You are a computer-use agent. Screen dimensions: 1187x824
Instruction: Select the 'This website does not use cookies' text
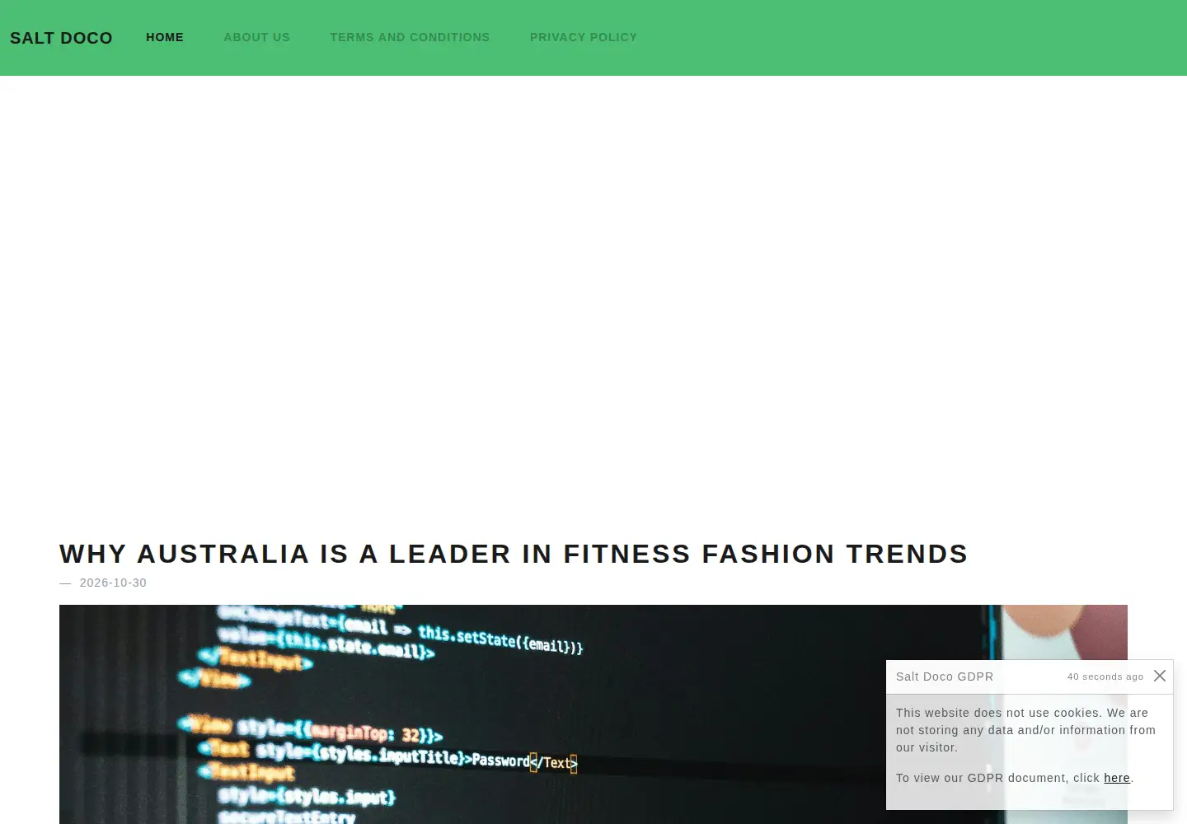pyautogui.click(x=1025, y=730)
